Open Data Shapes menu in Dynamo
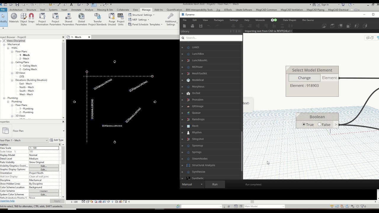The width and height of the screenshot is (379, 213). coord(289,20)
